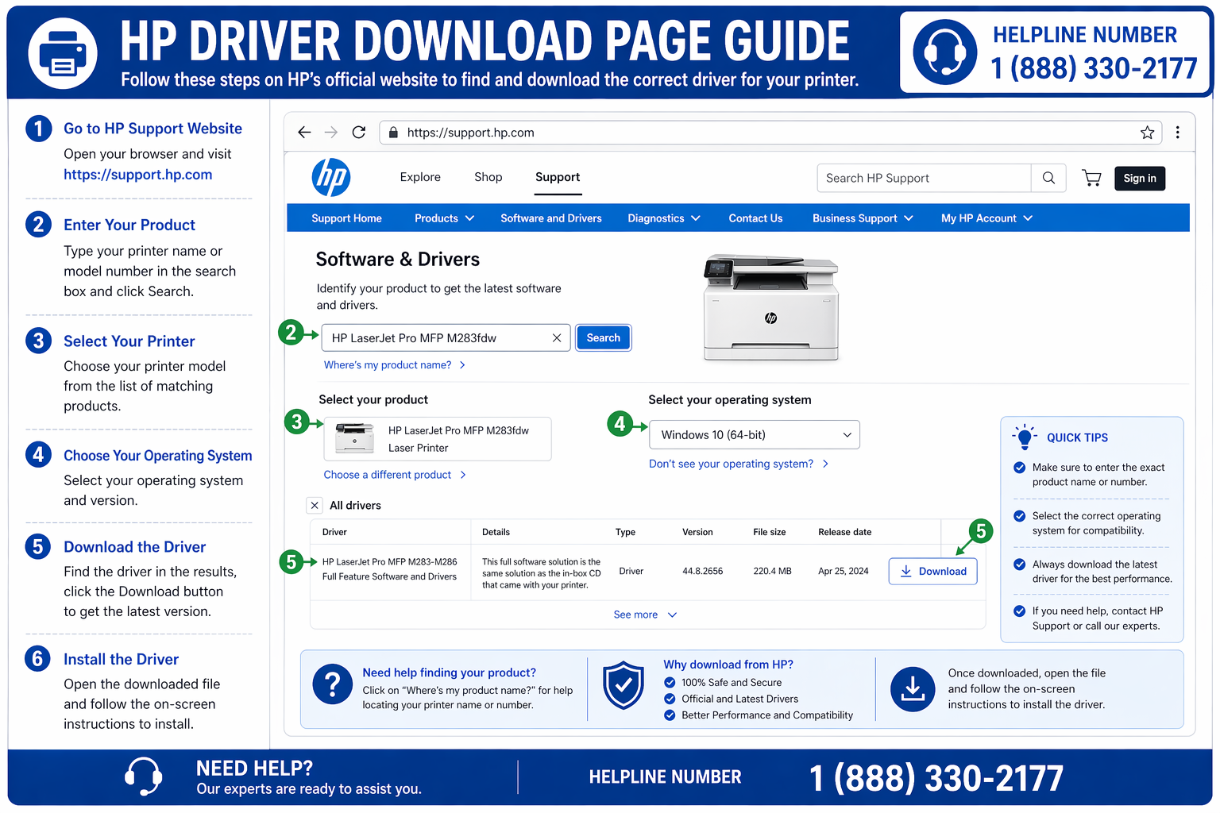1220x813 pixels.
Task: Expand the Business Support dropdown
Action: [863, 218]
